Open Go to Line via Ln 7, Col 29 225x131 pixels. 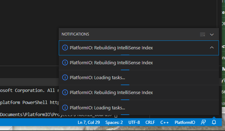[x=89, y=122]
